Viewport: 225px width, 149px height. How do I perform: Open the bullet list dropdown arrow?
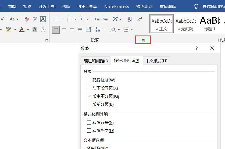tap(62, 19)
